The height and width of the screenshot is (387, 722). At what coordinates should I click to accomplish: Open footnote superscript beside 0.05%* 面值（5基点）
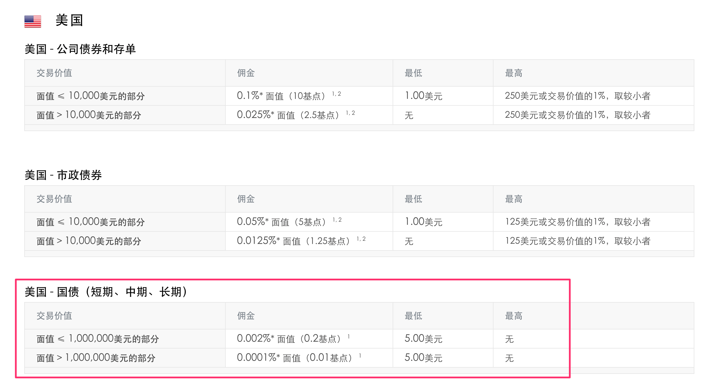[337, 220]
